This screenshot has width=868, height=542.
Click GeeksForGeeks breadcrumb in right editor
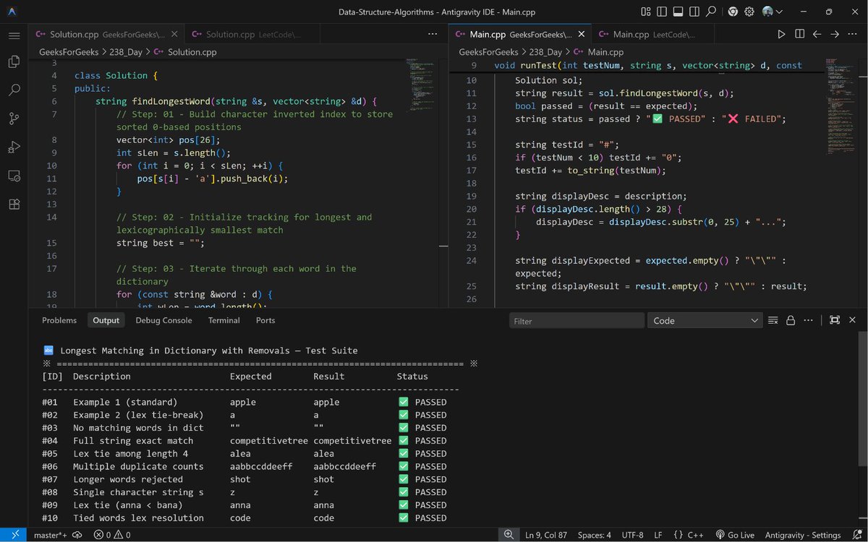(490, 52)
